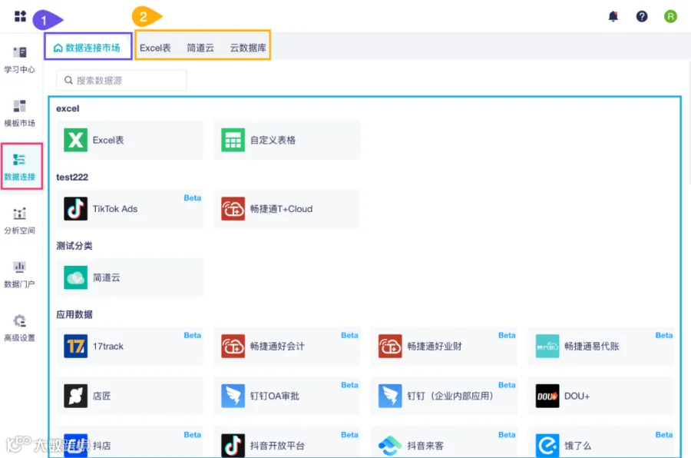Screen dimensions: 691x458
Task: Choose the Excel表 data source card
Action: pos(130,140)
